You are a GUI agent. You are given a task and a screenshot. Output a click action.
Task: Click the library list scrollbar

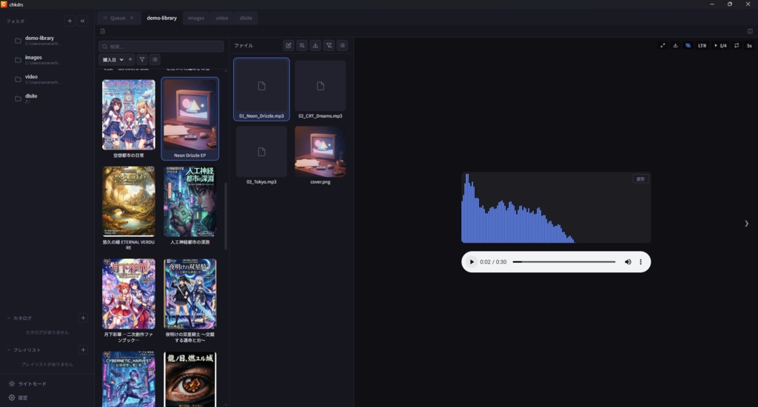tap(226, 216)
